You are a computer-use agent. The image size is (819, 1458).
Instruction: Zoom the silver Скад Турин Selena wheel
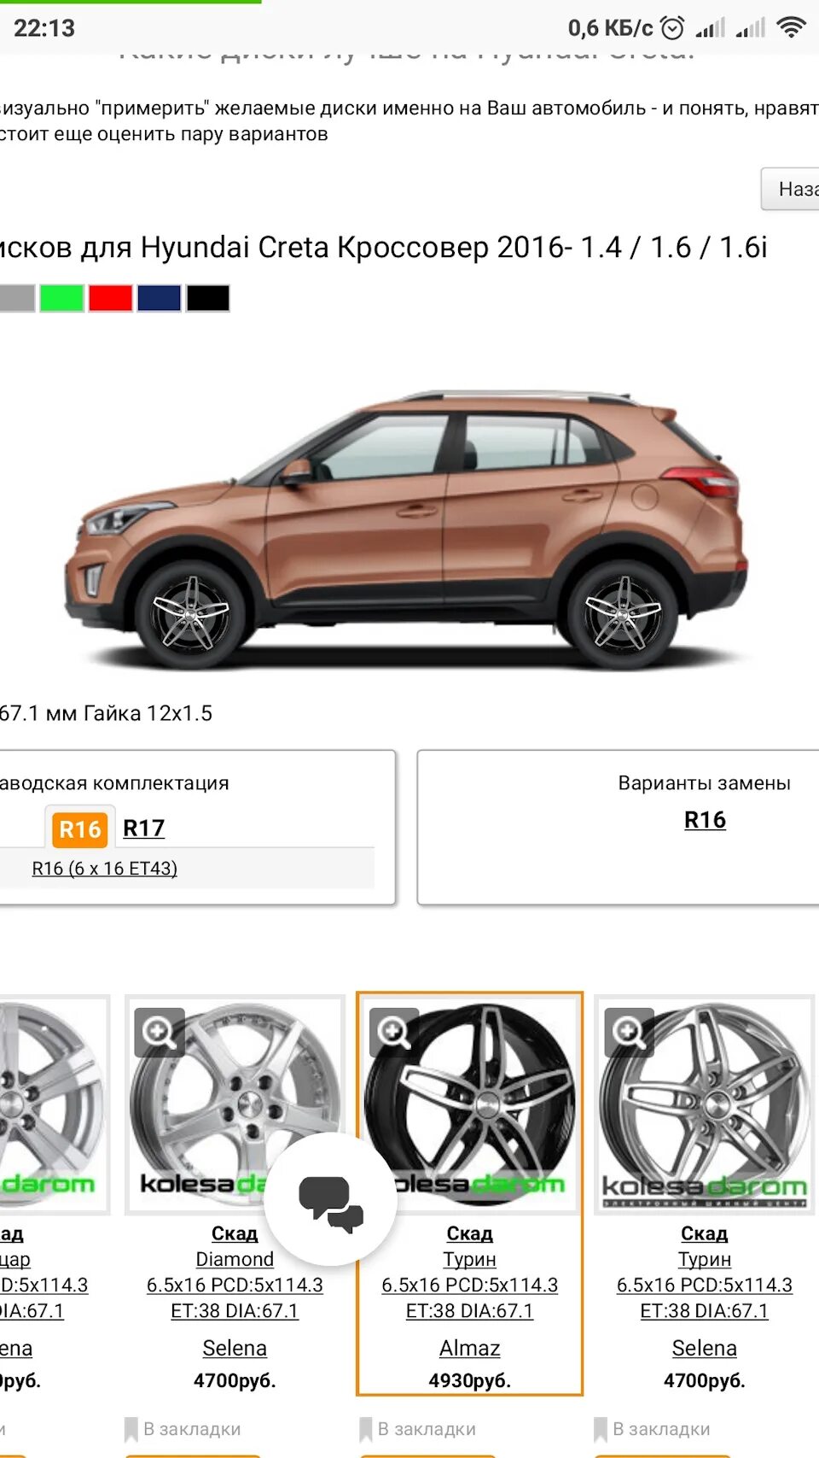pos(629,1032)
